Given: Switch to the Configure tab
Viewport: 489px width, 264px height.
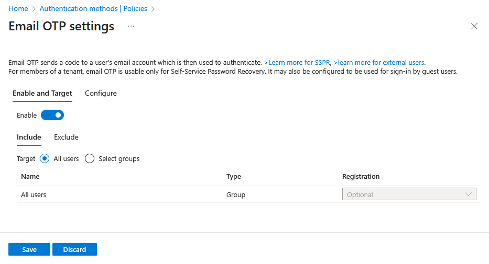Looking at the screenshot, I should pyautogui.click(x=101, y=93).
